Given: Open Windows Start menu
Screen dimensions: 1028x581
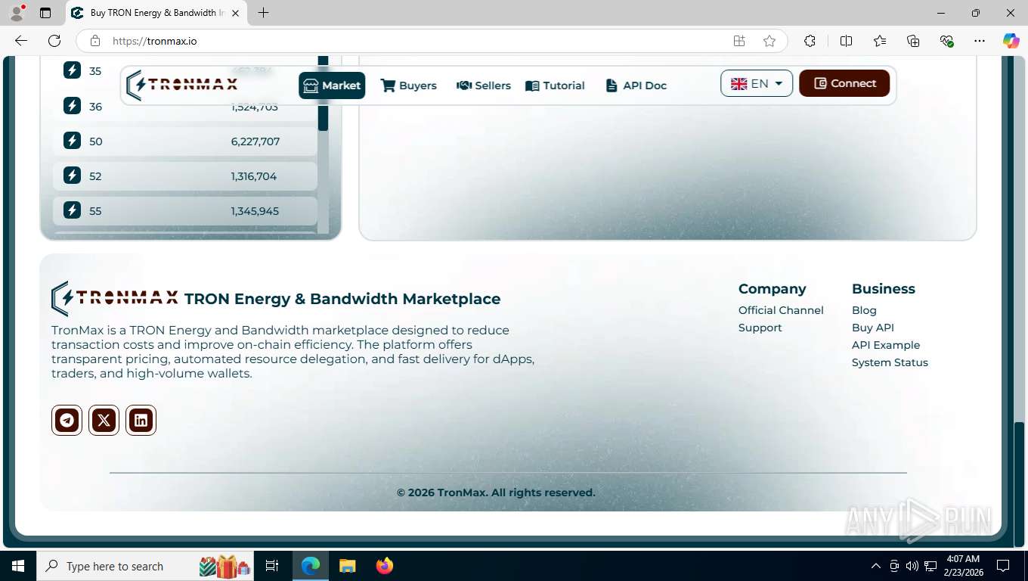Looking at the screenshot, I should 17,566.
